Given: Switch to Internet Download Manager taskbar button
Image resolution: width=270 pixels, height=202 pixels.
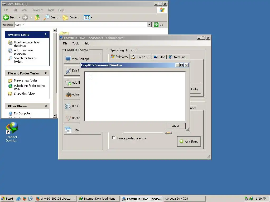Looking at the screenshot, I should point(99,199).
